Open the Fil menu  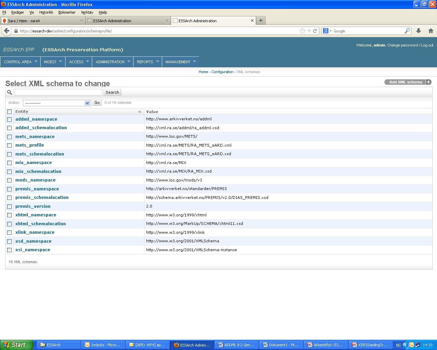[4, 12]
